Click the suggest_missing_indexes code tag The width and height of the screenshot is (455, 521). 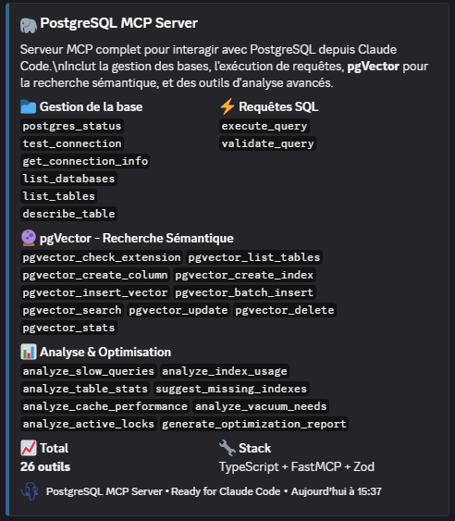[x=231, y=389]
